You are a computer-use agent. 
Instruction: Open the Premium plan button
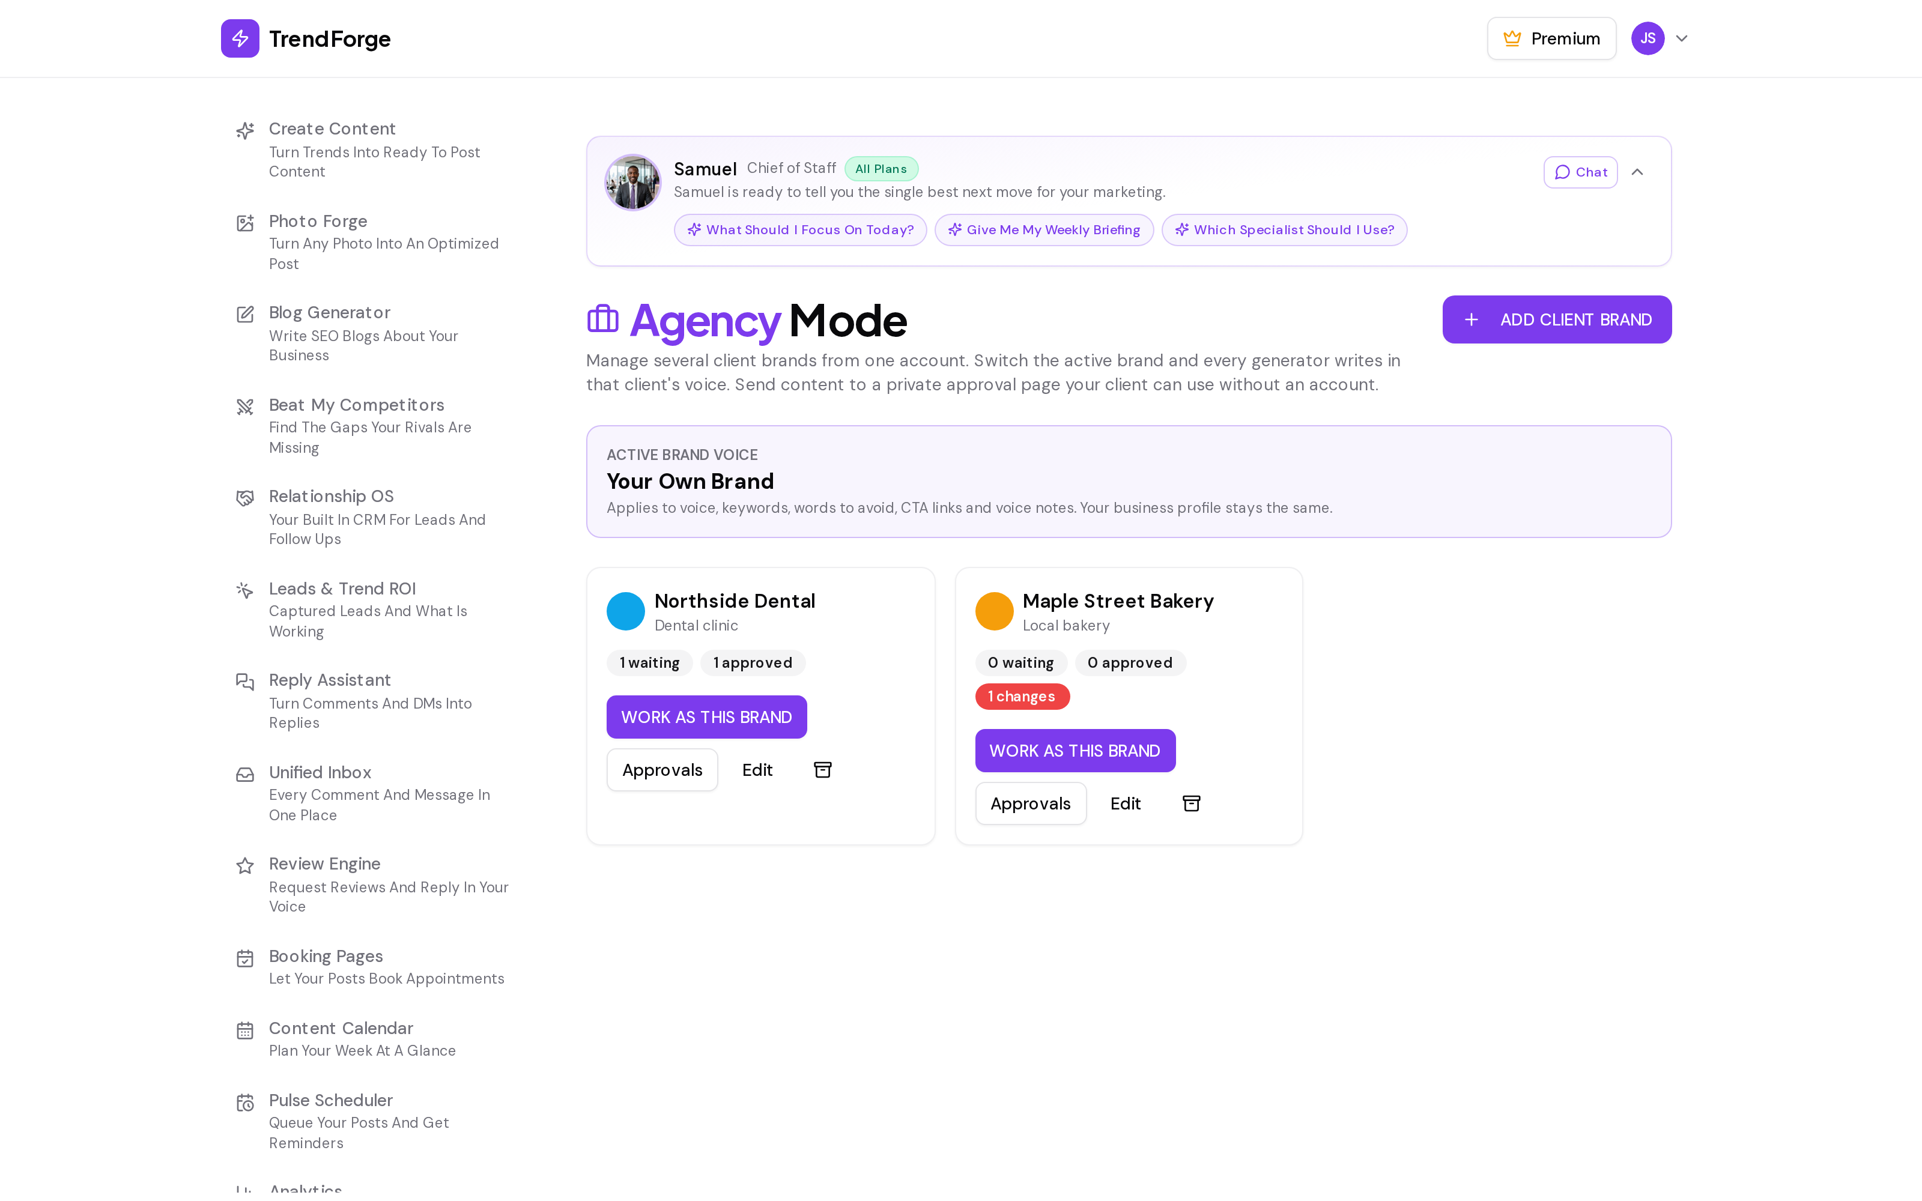[x=1551, y=38]
